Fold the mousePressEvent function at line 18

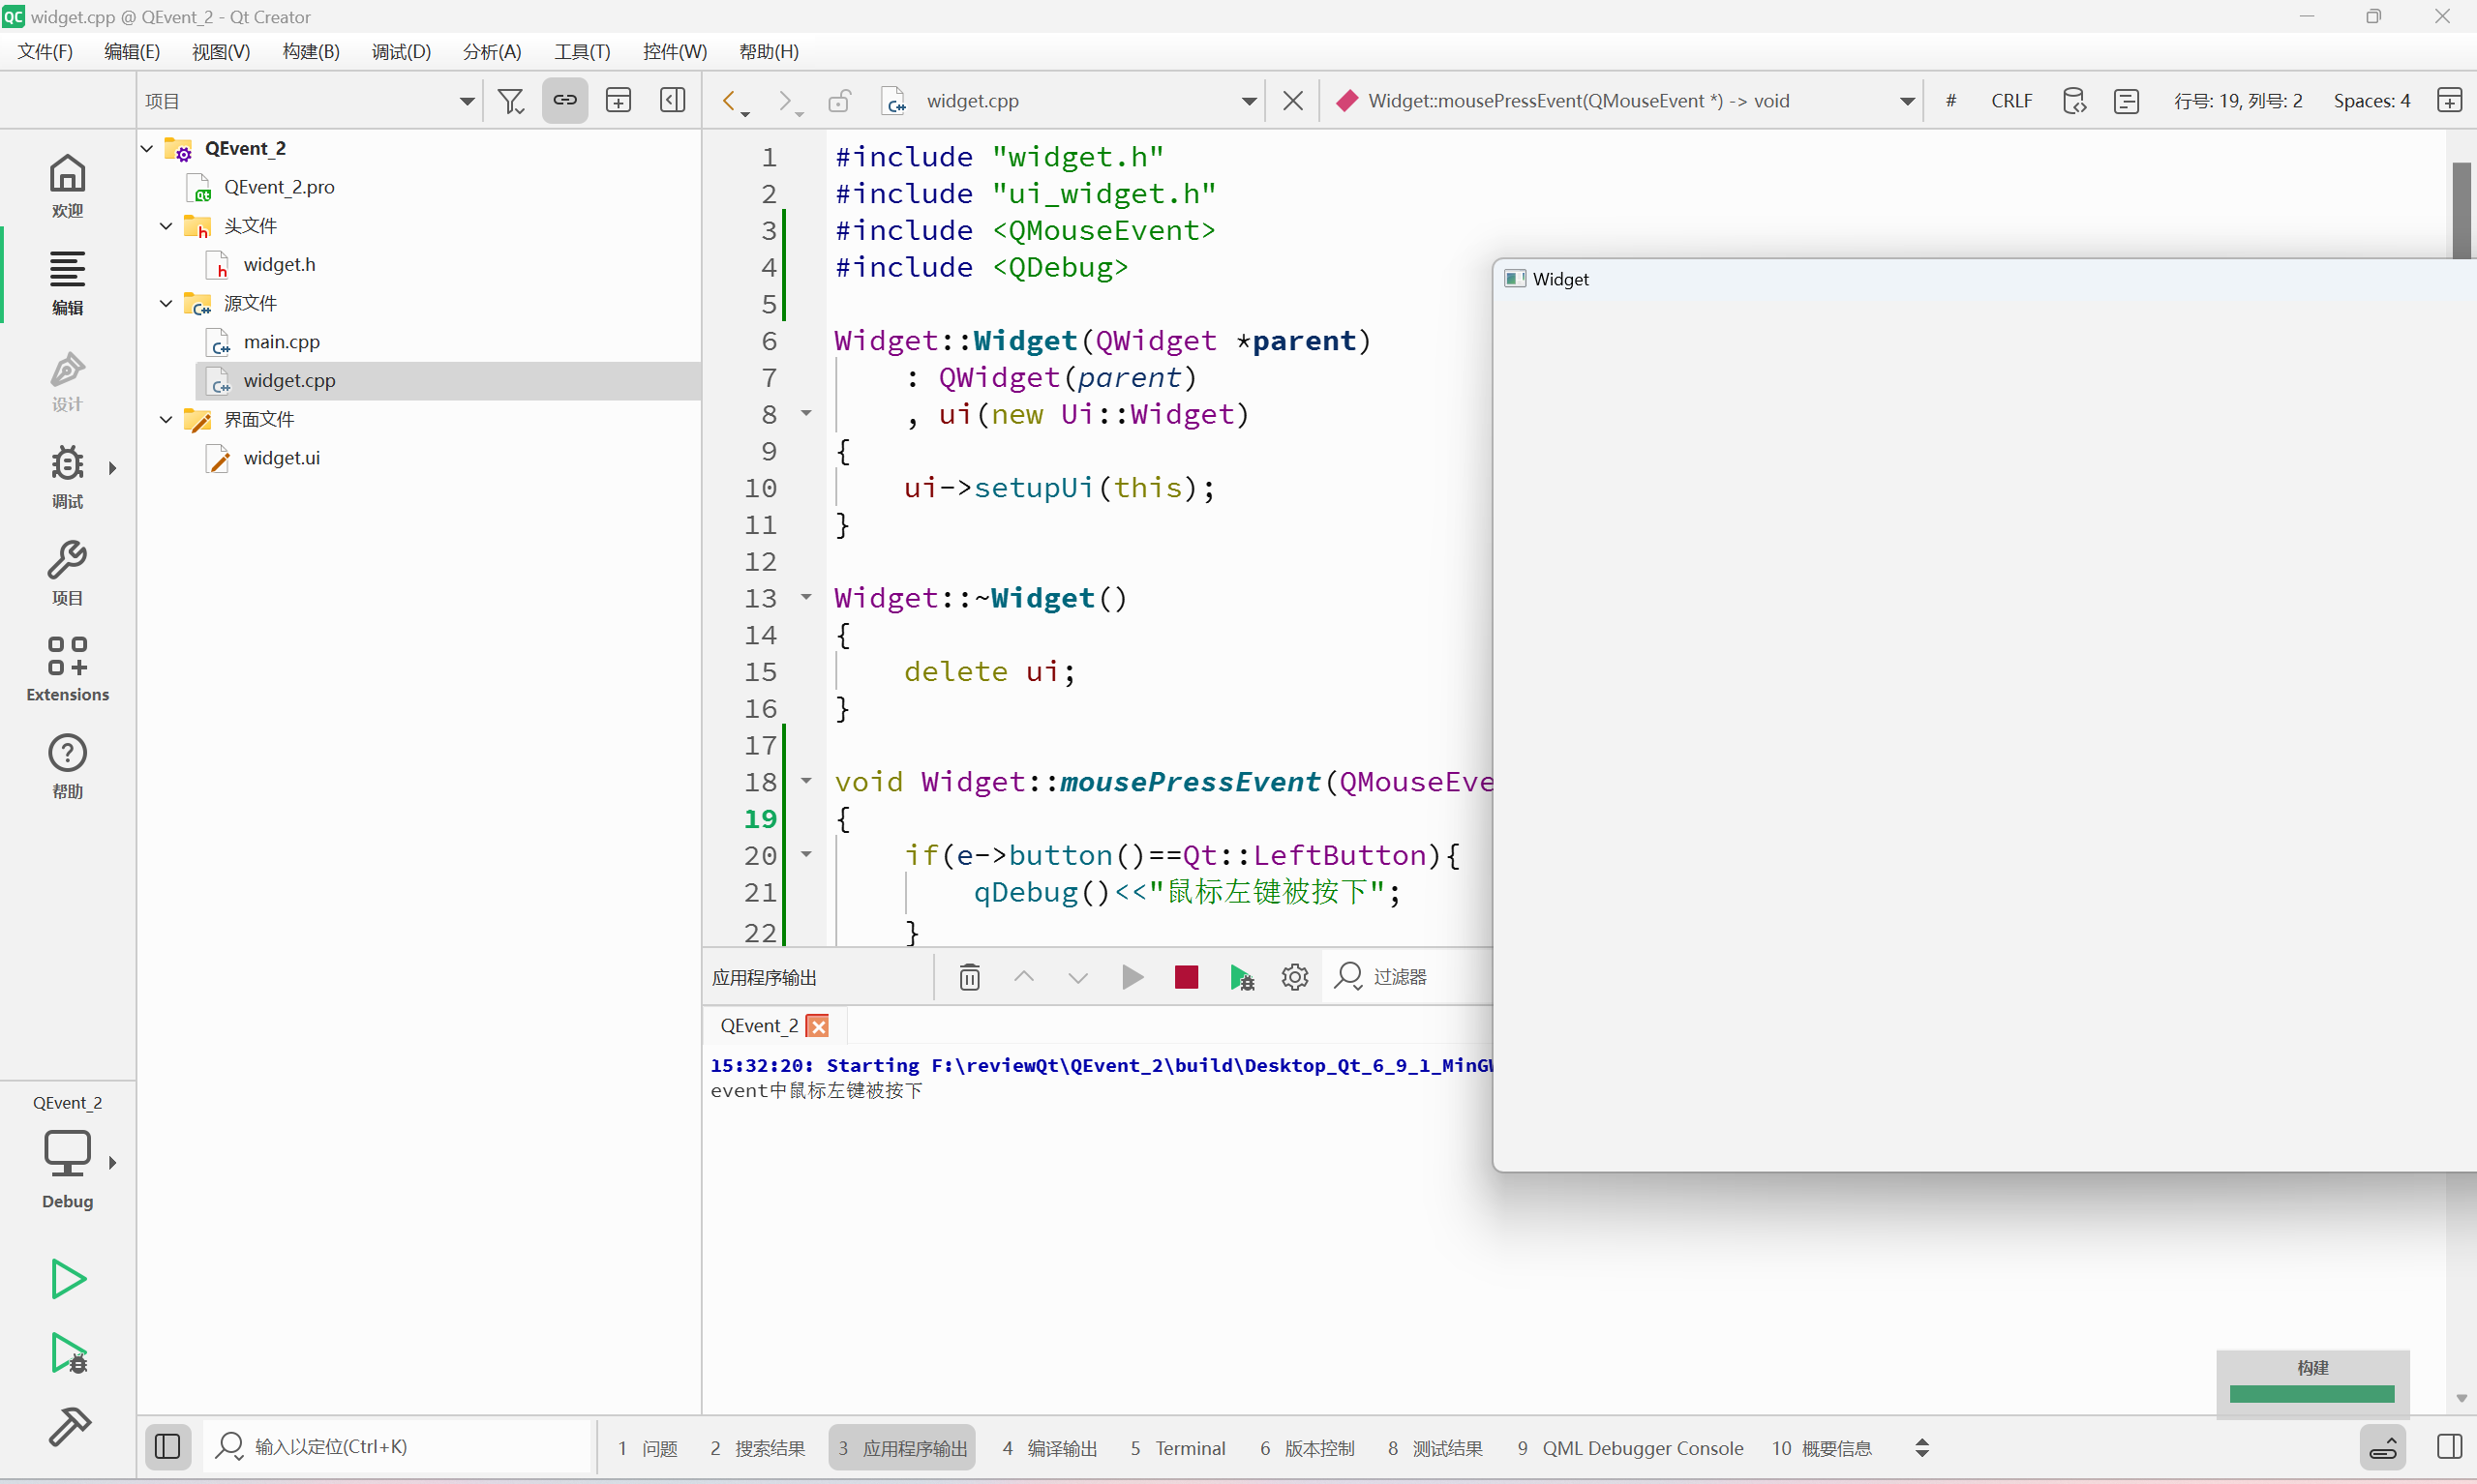(x=806, y=781)
